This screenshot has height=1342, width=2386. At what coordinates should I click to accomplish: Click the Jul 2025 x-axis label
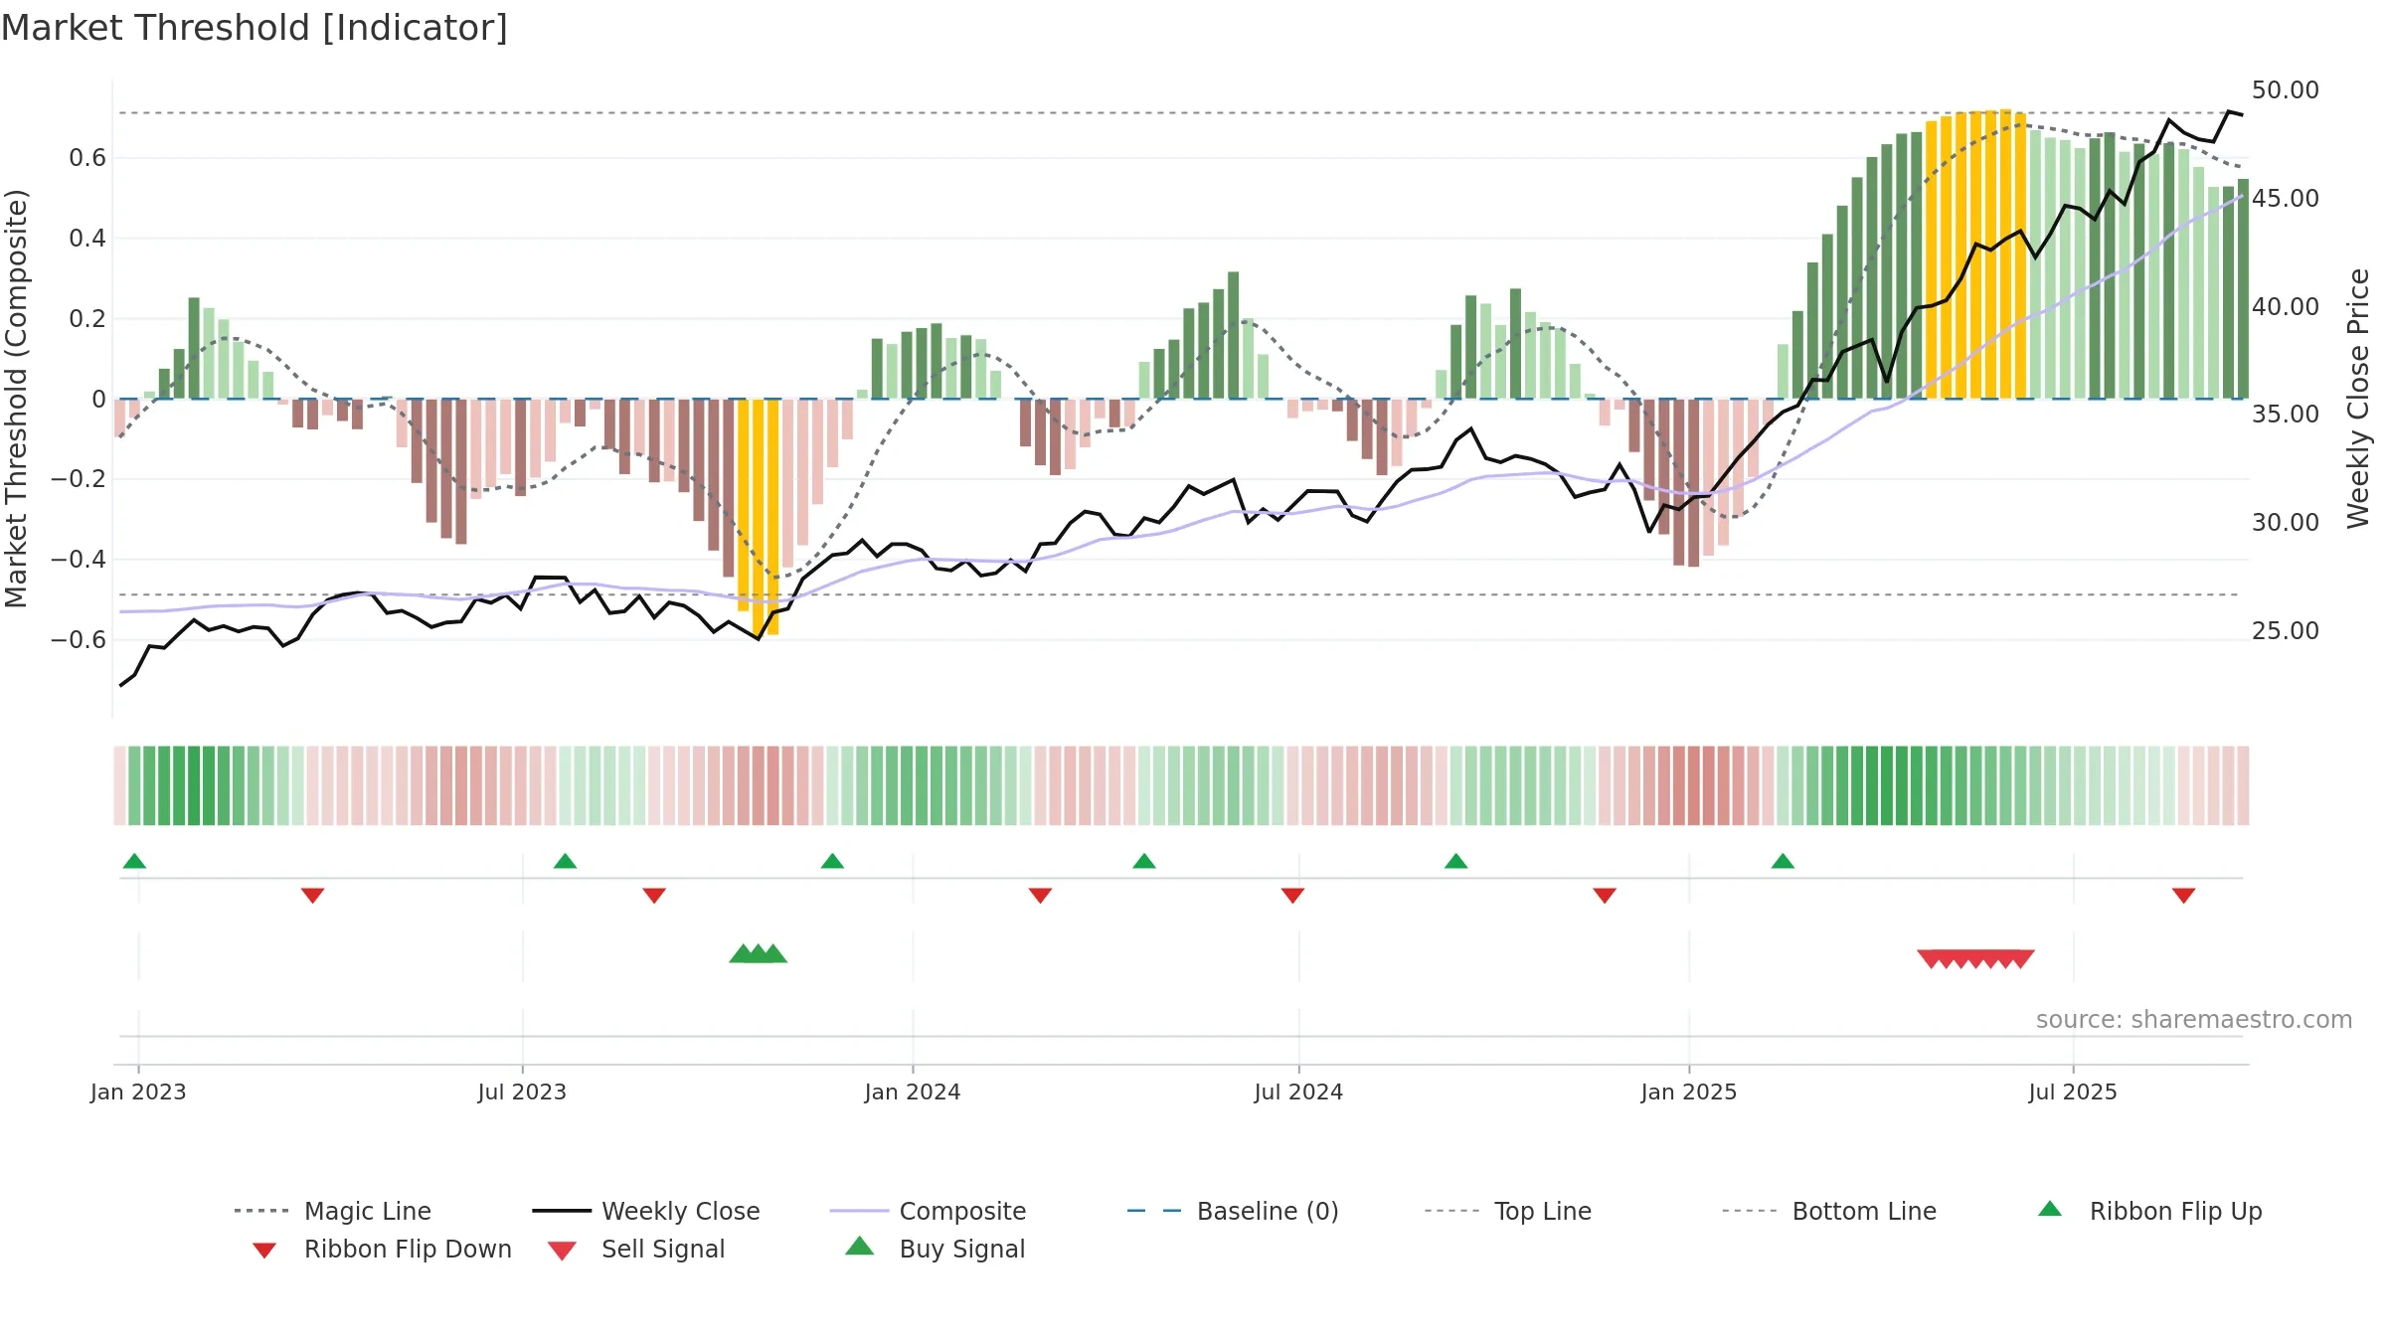click(2073, 1091)
